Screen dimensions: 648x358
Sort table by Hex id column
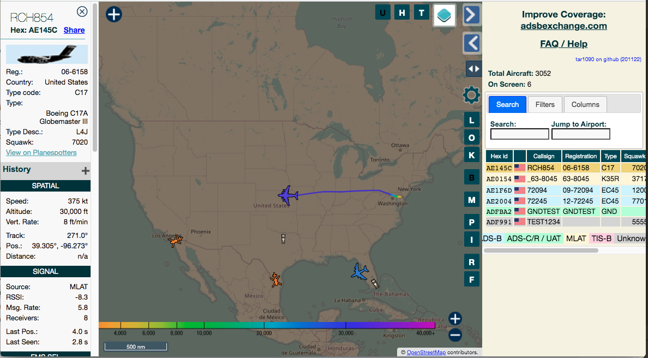coord(499,156)
